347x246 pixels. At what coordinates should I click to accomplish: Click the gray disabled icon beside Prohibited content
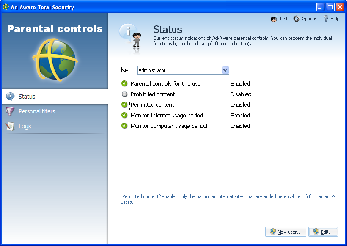tap(124, 94)
